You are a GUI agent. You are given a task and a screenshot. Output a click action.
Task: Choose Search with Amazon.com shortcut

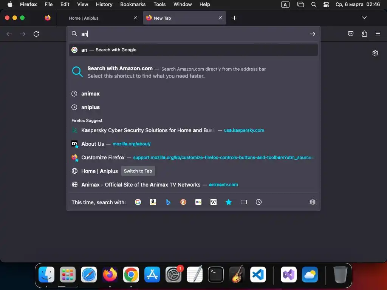click(193, 72)
